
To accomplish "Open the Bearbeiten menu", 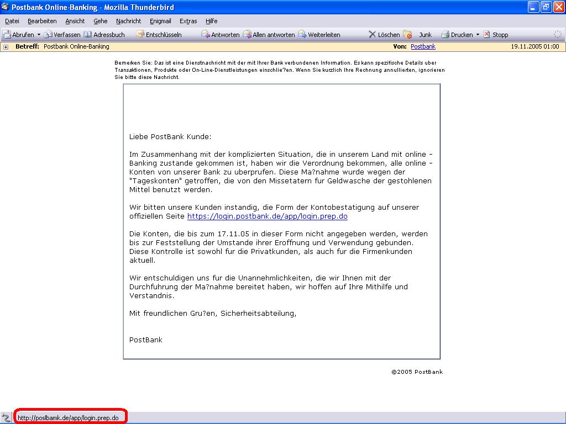I will (42, 21).
